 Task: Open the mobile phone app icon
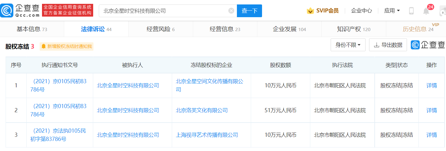point(411,11)
